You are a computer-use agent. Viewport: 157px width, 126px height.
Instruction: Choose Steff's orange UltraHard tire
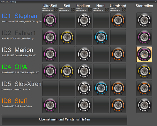[x=118, y=105]
